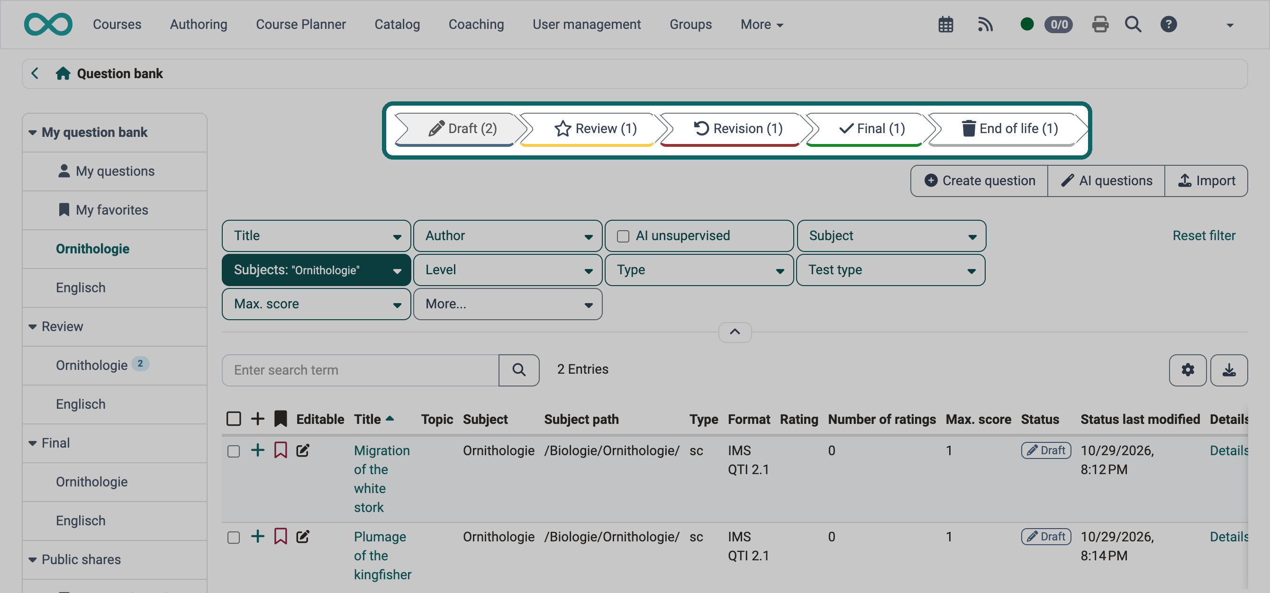Bookmark the Migration of the white stork question
This screenshot has height=593, width=1270.
[x=281, y=450]
